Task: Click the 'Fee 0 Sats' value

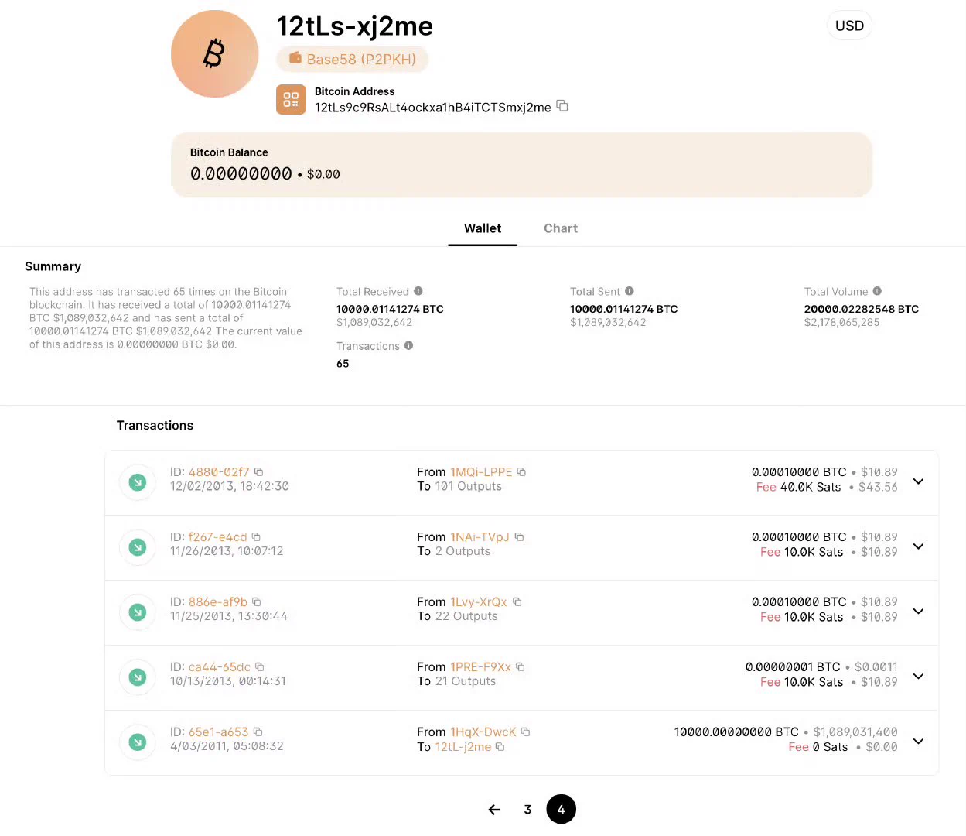Action: pos(818,747)
